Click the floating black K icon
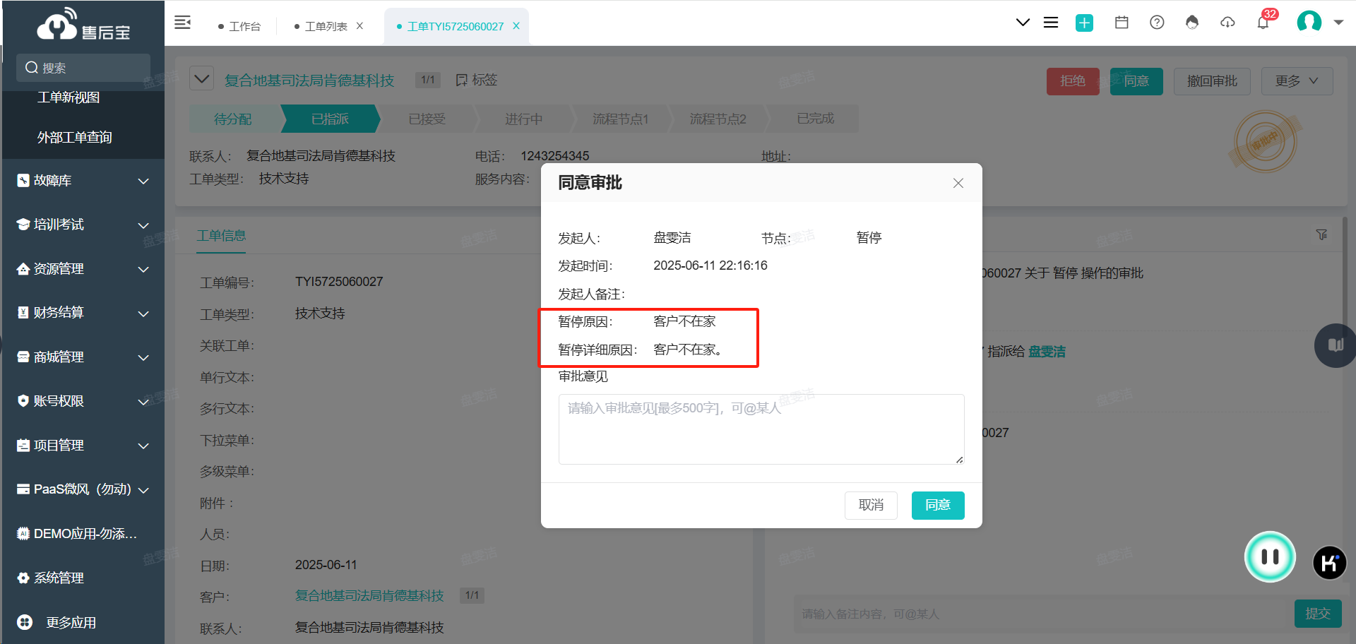 (1329, 563)
